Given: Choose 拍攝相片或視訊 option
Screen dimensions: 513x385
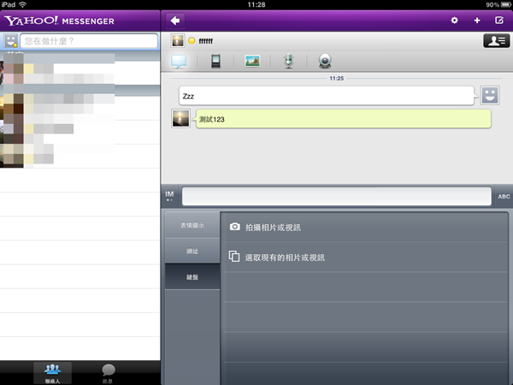Looking at the screenshot, I should point(366,227).
